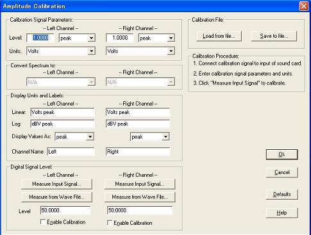Click right channel Log label field

[x=138, y=124]
